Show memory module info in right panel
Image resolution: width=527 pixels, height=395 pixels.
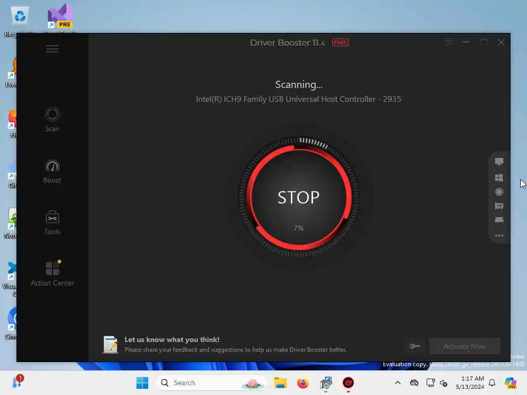pyautogui.click(x=499, y=220)
